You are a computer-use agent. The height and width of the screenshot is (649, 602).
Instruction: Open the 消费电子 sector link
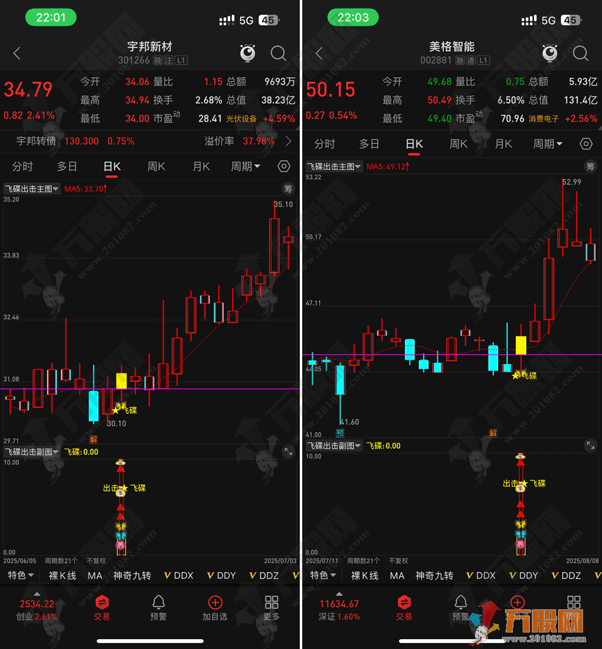543,119
